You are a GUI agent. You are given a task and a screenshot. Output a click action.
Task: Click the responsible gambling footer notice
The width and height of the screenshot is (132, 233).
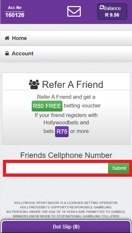tap(66, 210)
